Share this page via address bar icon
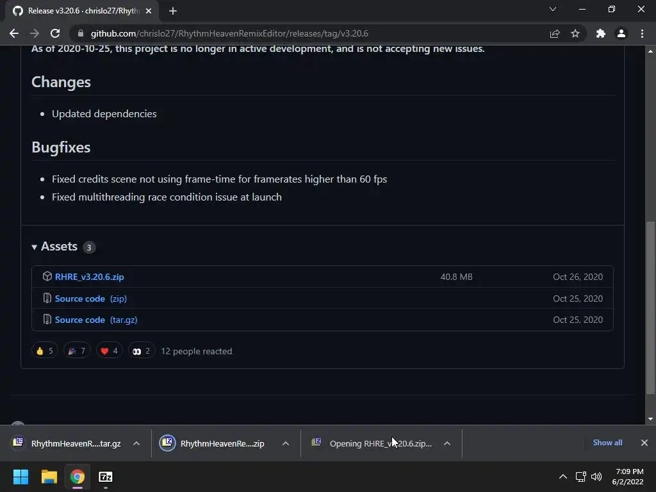The height and width of the screenshot is (492, 656). [x=555, y=33]
